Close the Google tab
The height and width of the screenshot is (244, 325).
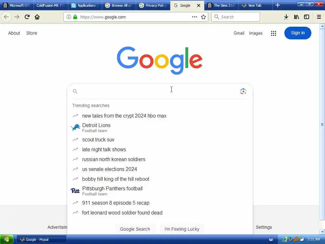pyautogui.click(x=199, y=5)
